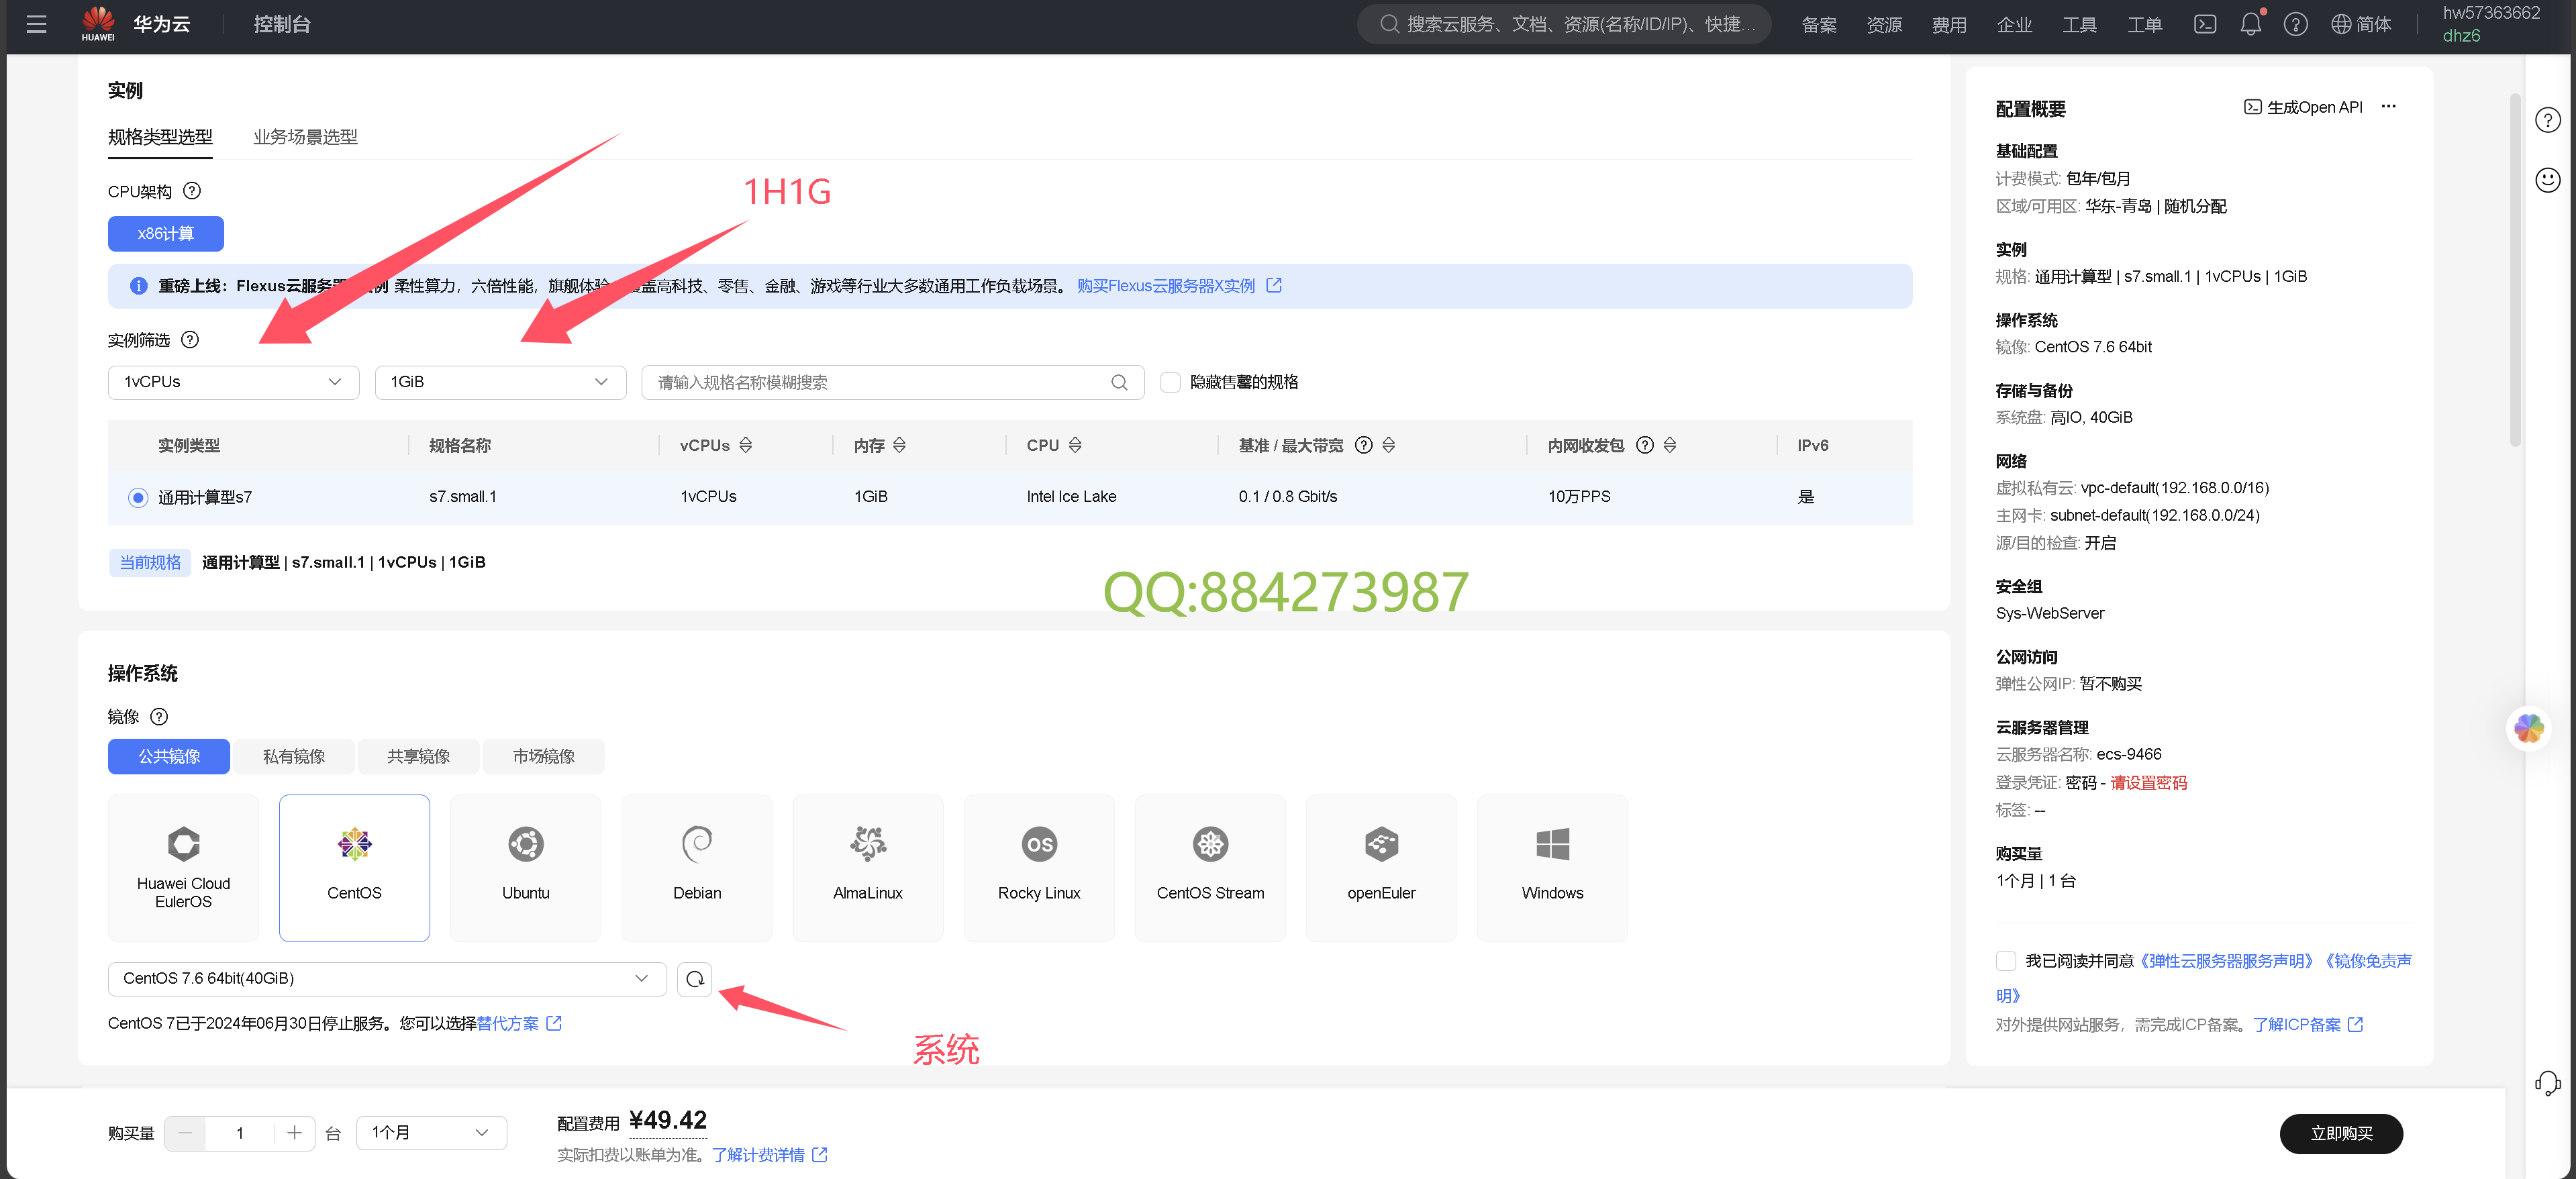Screen dimensions: 2576x1179
Task: Select the Rocky Linux image card
Action: pyautogui.click(x=1039, y=867)
